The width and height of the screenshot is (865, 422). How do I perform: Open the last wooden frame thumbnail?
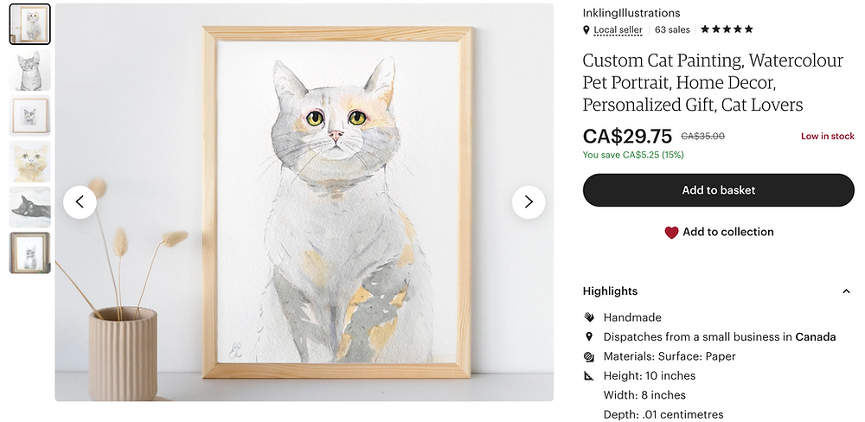[x=29, y=253]
